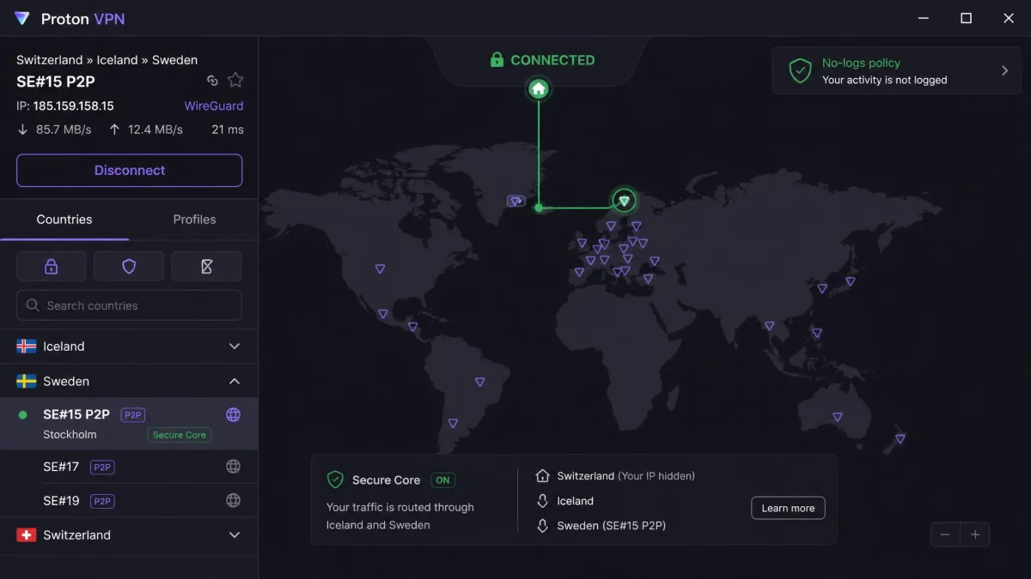Click the Australia server marker on the map
Screen dimensions: 1031x579
pos(838,417)
